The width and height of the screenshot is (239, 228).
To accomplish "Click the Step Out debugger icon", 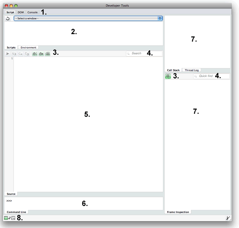I will tap(27, 54).
